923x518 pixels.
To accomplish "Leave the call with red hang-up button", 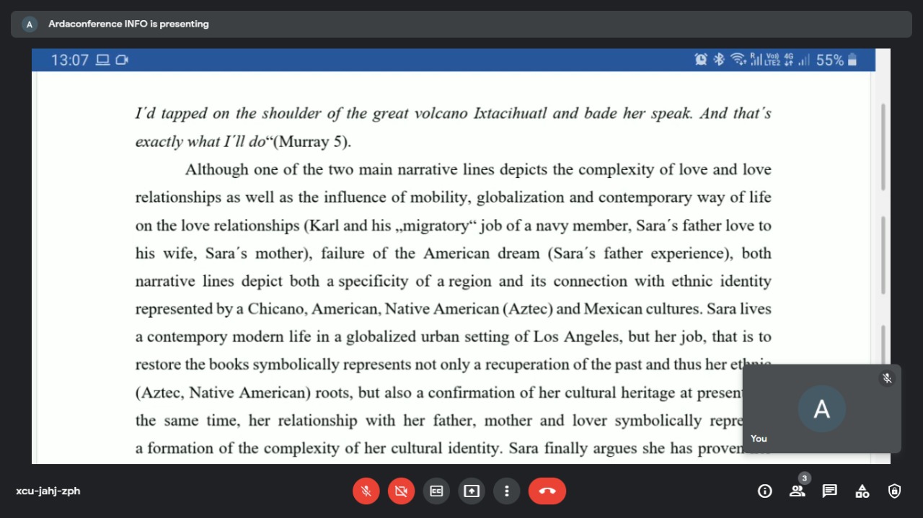I will (547, 491).
